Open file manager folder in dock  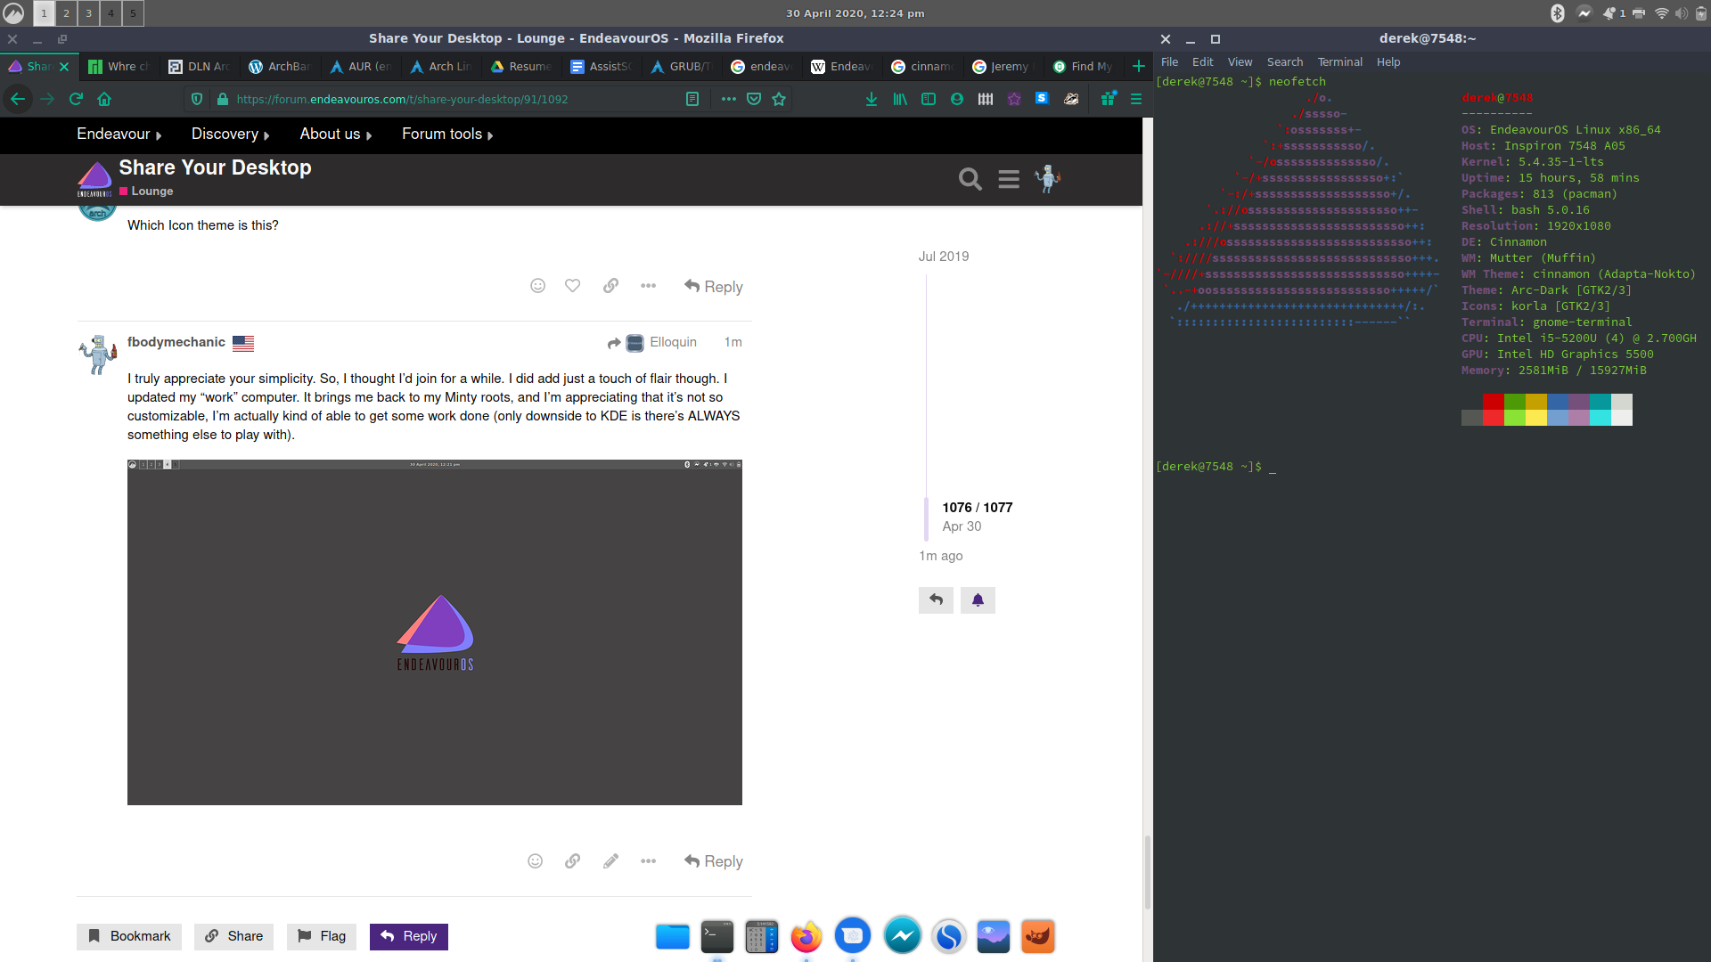coord(673,937)
